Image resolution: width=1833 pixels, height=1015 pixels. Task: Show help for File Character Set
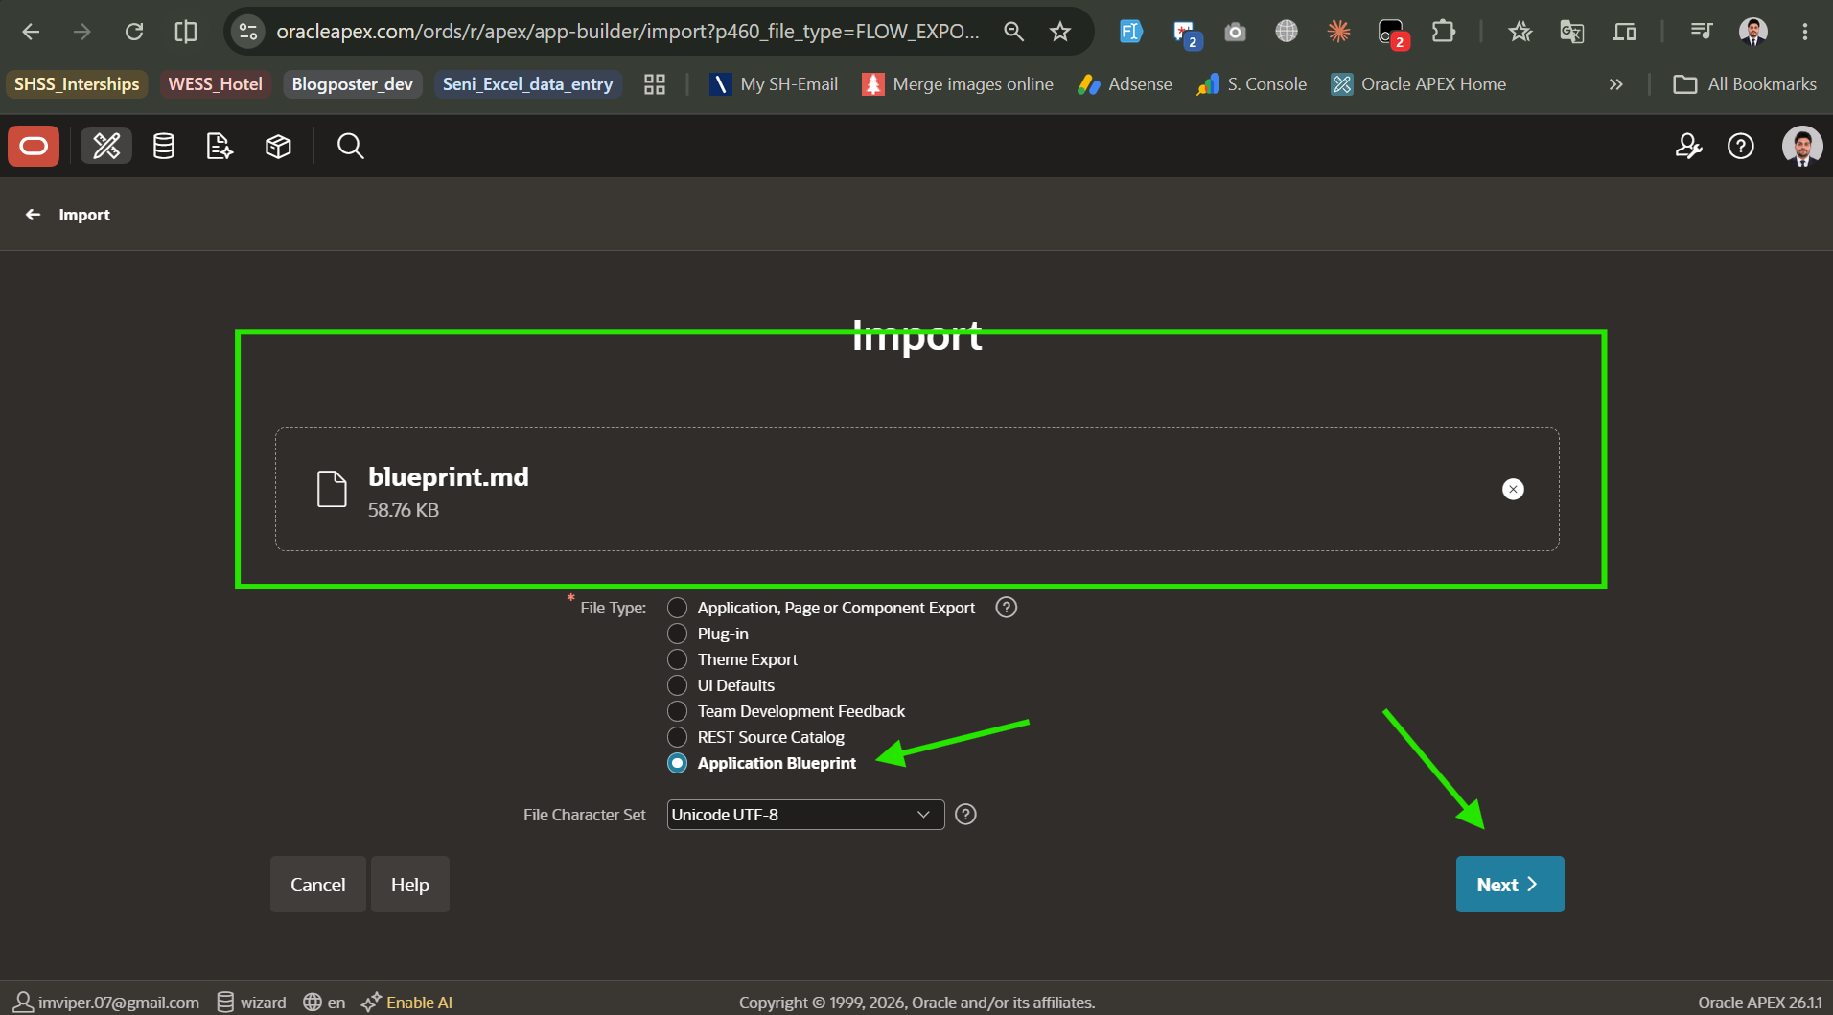(x=965, y=814)
